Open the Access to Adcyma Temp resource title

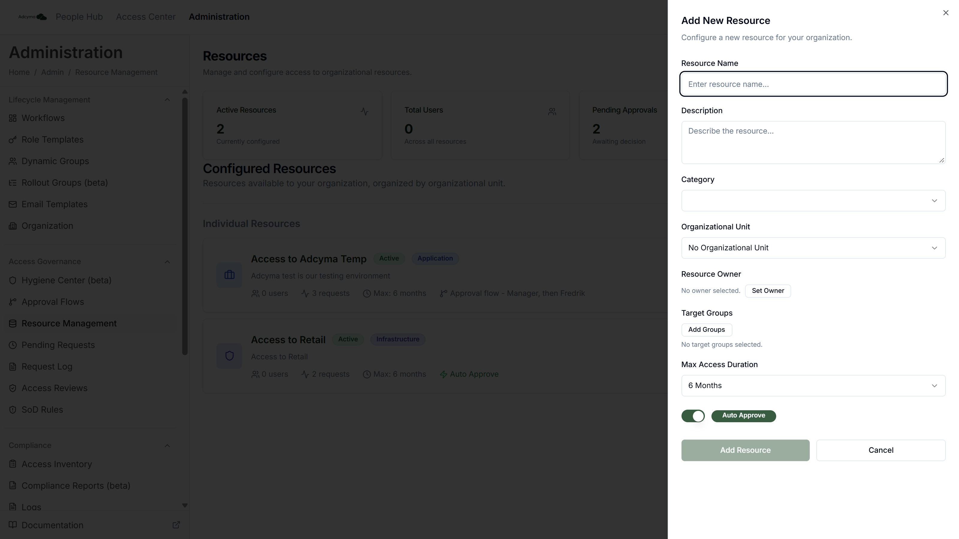(x=309, y=259)
